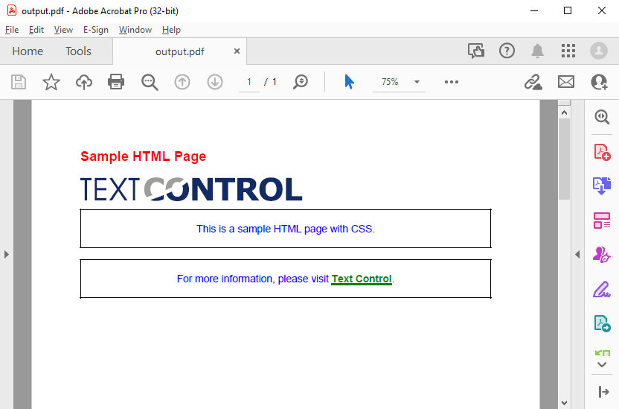Open the E-Sign menu
This screenshot has width=619, height=409.
(x=95, y=30)
